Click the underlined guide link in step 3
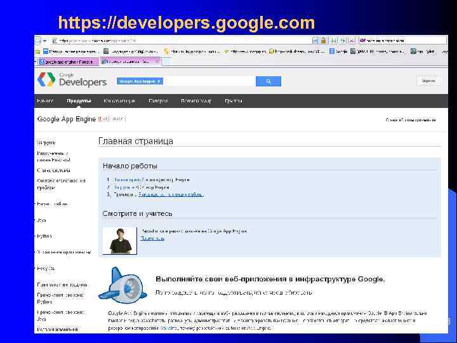Screen dimensions: 457x343 pos(171,194)
